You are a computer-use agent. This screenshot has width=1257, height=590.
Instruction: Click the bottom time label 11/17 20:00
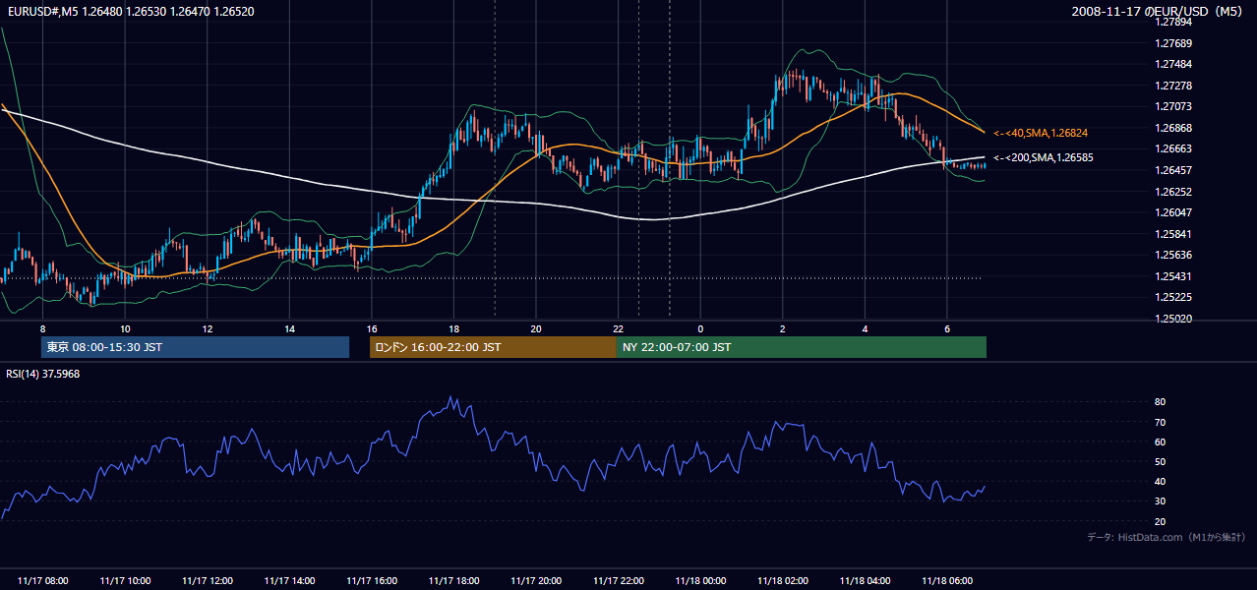536,581
